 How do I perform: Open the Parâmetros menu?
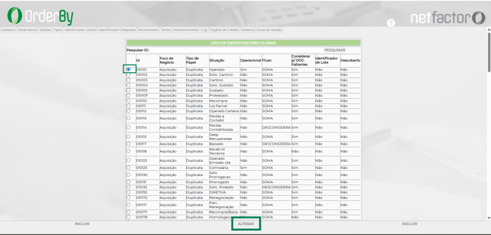coord(27,30)
